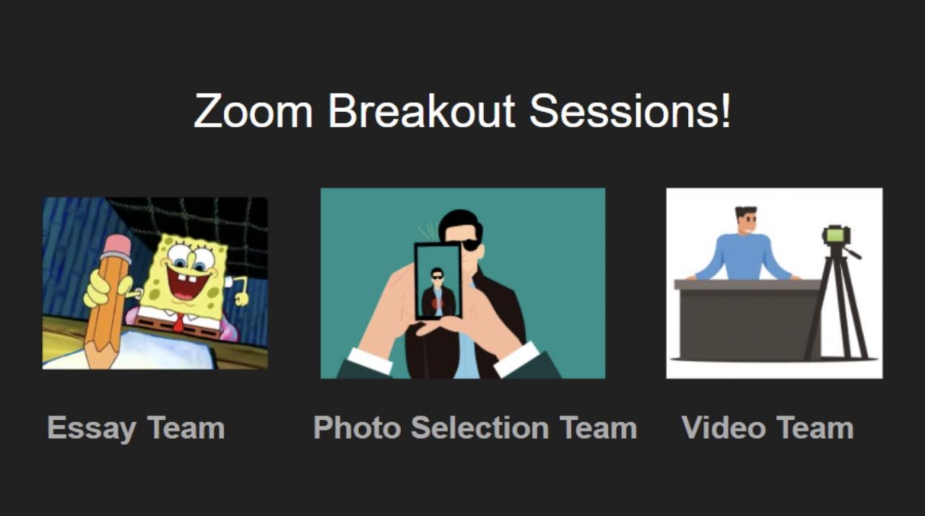Click the small man shown on the phone screen

pos(438,291)
